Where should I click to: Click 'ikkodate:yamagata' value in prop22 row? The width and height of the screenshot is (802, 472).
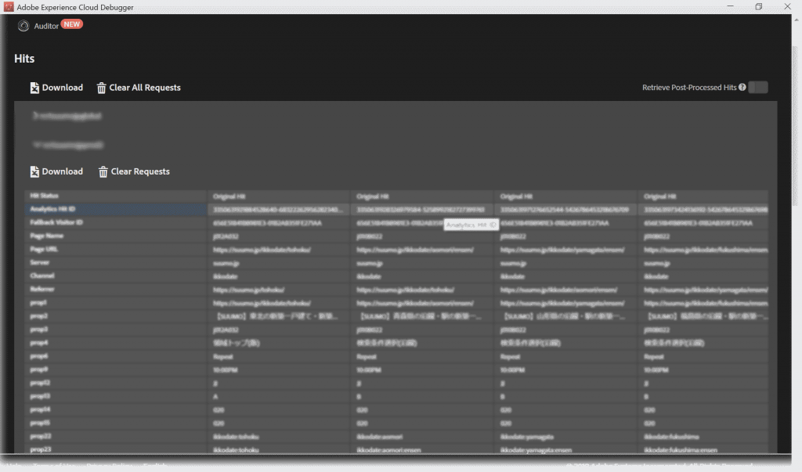pos(527,437)
